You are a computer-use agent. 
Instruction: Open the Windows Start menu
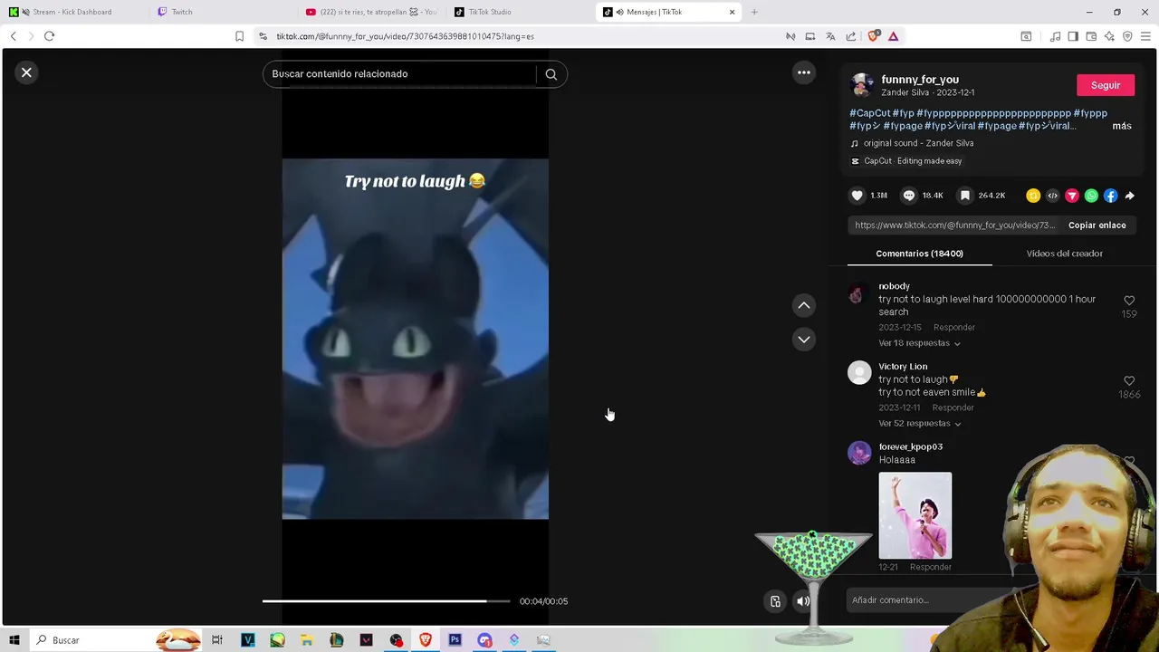click(14, 640)
